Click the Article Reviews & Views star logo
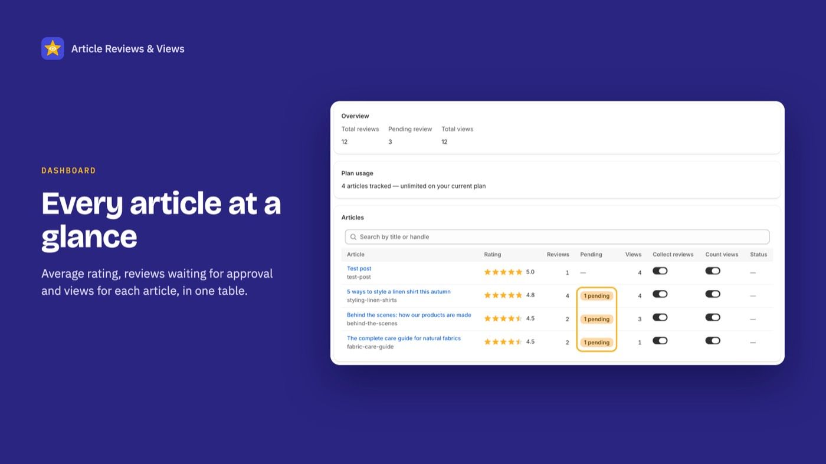The width and height of the screenshot is (826, 464). 53,48
